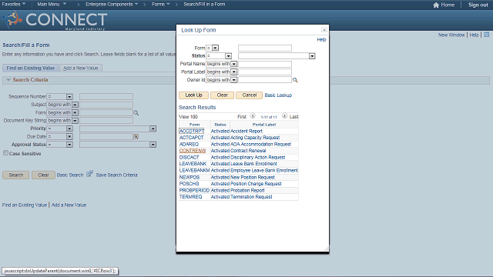Click the Leave Bank Enrollment portal label
This screenshot has width=493, height=277.
253,164
